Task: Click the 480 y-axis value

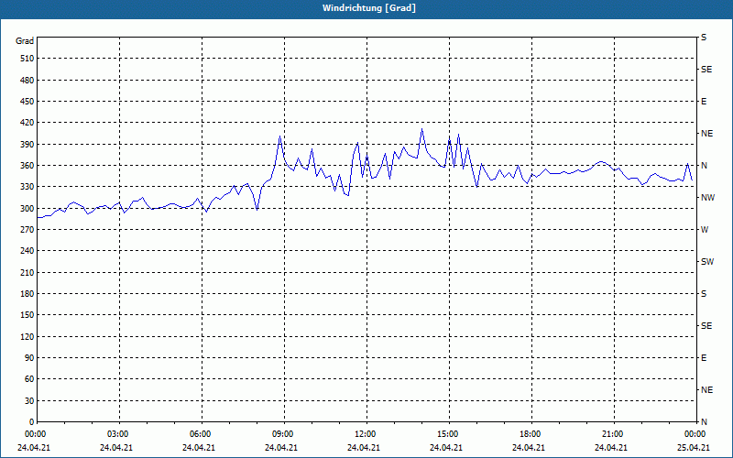Action: pos(27,81)
